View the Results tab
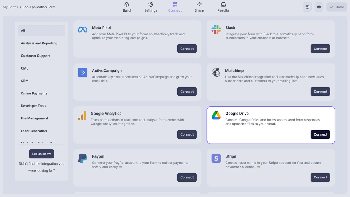 coord(223,7)
